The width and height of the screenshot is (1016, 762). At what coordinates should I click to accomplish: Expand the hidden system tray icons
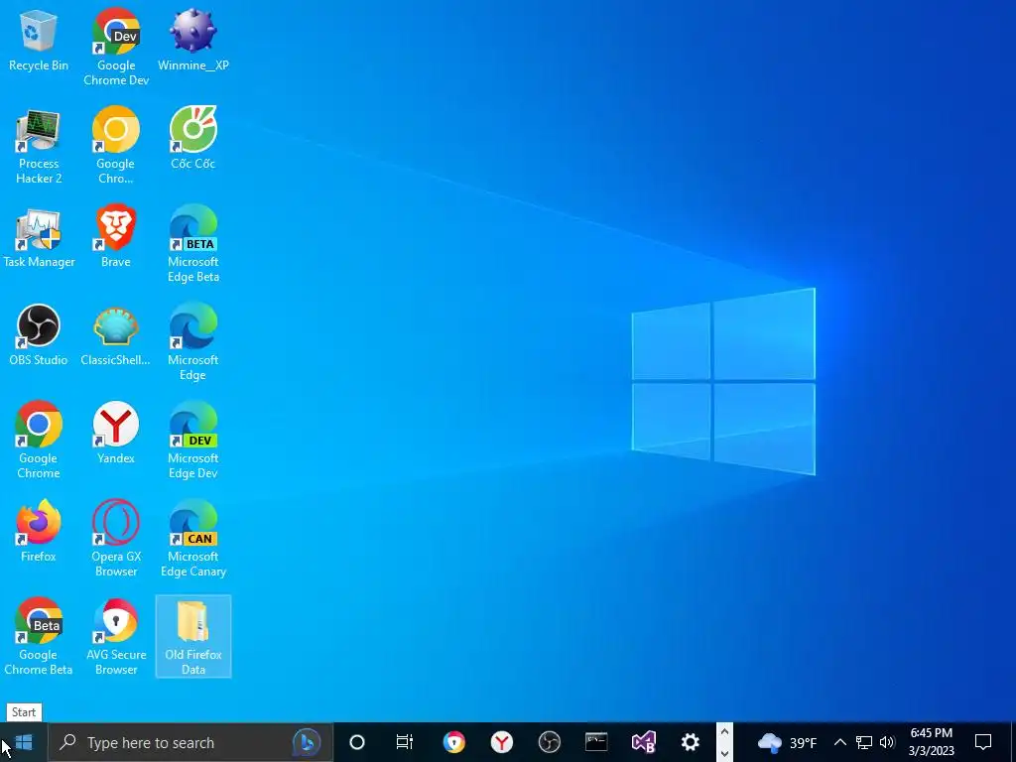coord(839,742)
